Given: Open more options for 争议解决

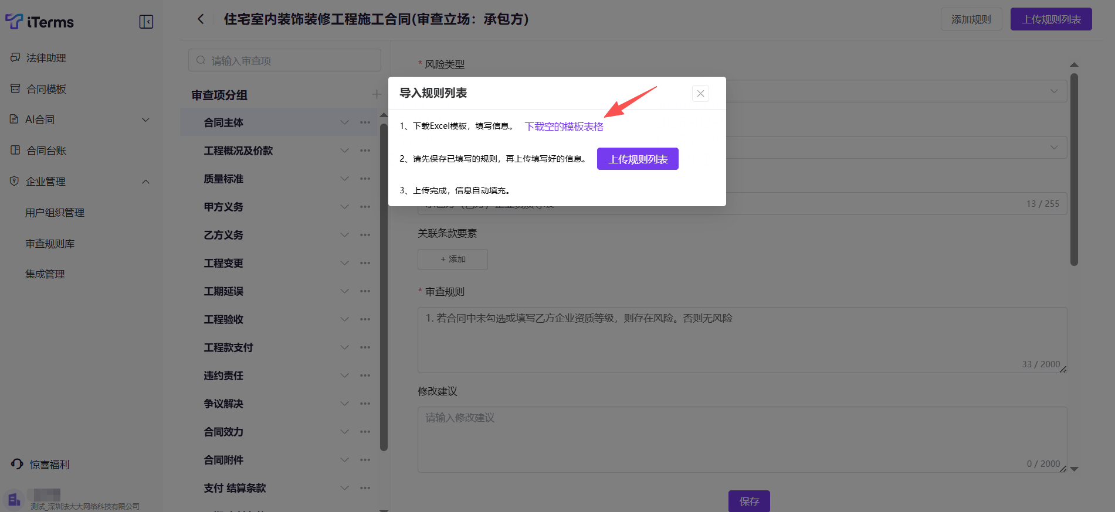Looking at the screenshot, I should (x=365, y=404).
